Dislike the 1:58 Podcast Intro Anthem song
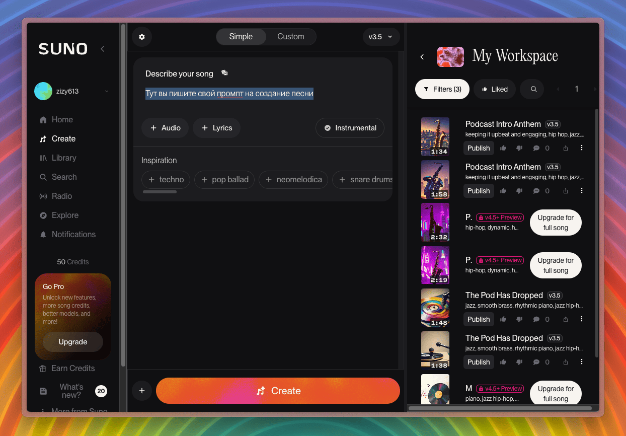This screenshot has height=436, width=626. tap(519, 191)
